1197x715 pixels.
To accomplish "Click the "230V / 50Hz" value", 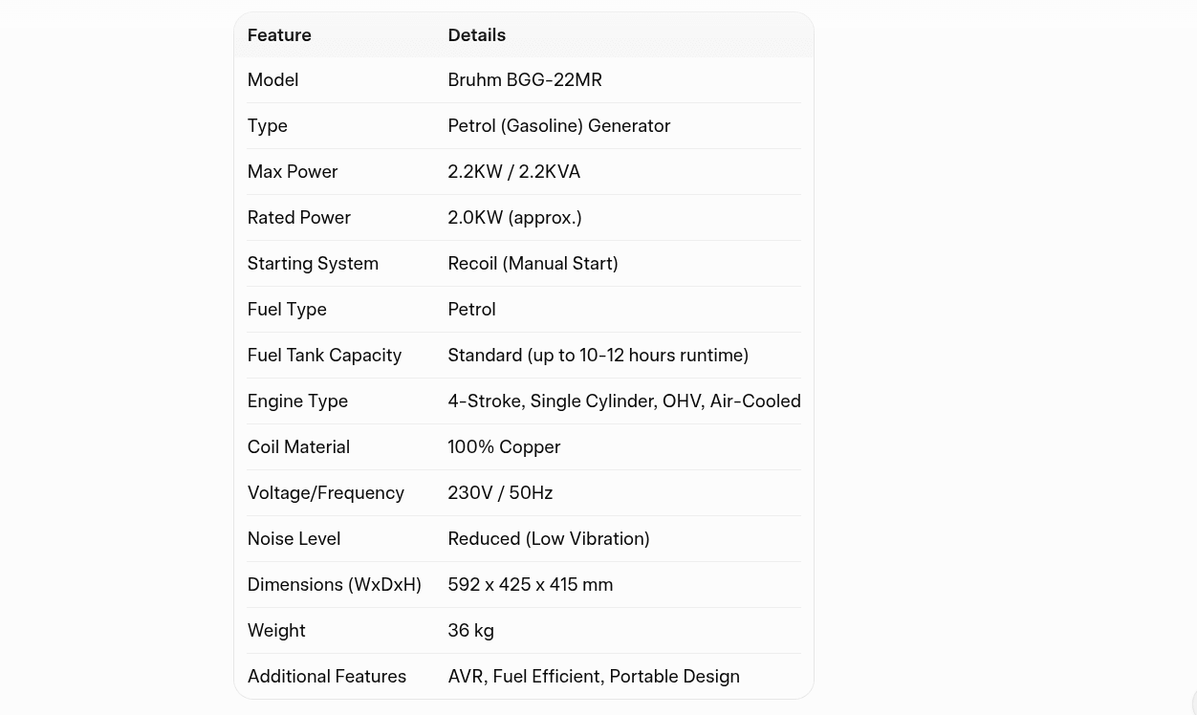I will (500, 493).
